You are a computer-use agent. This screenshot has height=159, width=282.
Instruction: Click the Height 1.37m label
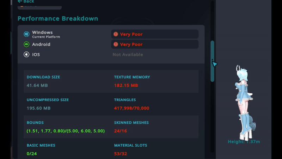point(244,142)
